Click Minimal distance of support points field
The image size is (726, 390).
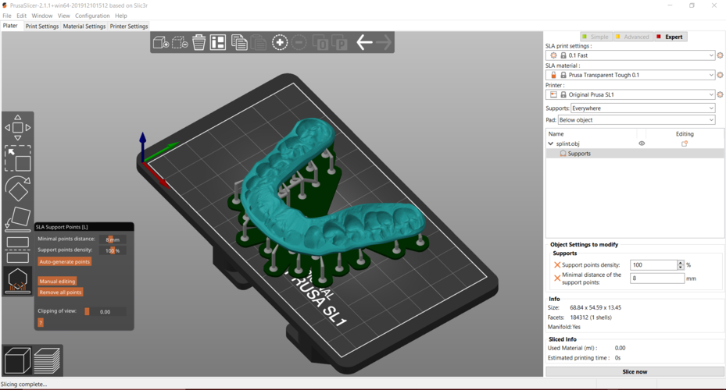pos(657,278)
